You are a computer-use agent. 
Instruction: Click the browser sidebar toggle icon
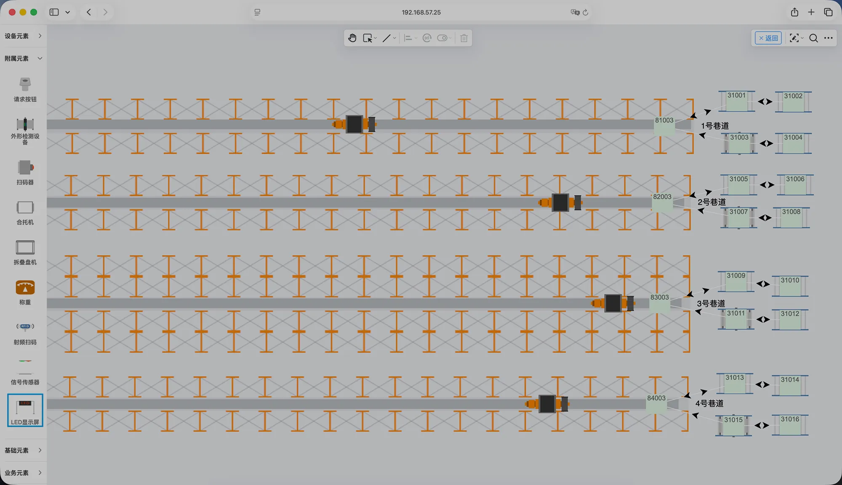coord(54,12)
